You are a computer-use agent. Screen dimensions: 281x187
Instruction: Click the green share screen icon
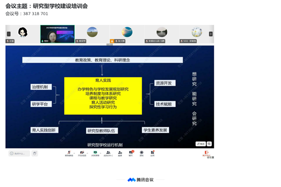[95, 153]
